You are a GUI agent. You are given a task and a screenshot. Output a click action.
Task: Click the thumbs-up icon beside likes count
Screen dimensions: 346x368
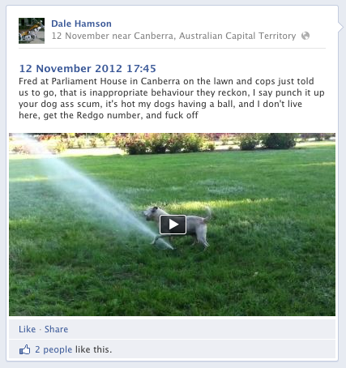pos(24,349)
